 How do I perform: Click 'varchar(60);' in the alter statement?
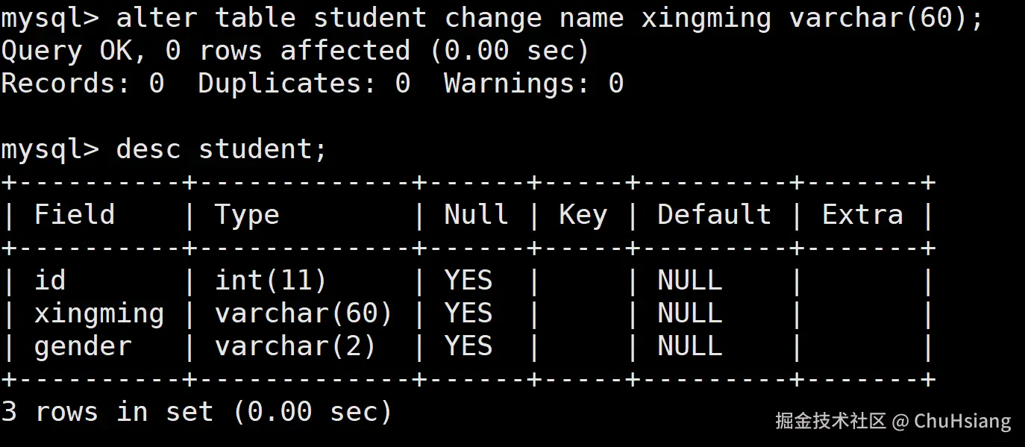click(x=886, y=17)
